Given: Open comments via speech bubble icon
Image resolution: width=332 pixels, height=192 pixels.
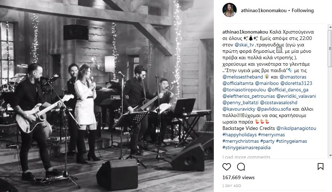Looking at the screenshot, I should (241, 167).
